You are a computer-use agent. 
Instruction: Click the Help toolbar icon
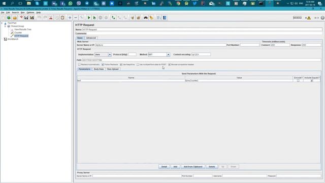pos(165,18)
